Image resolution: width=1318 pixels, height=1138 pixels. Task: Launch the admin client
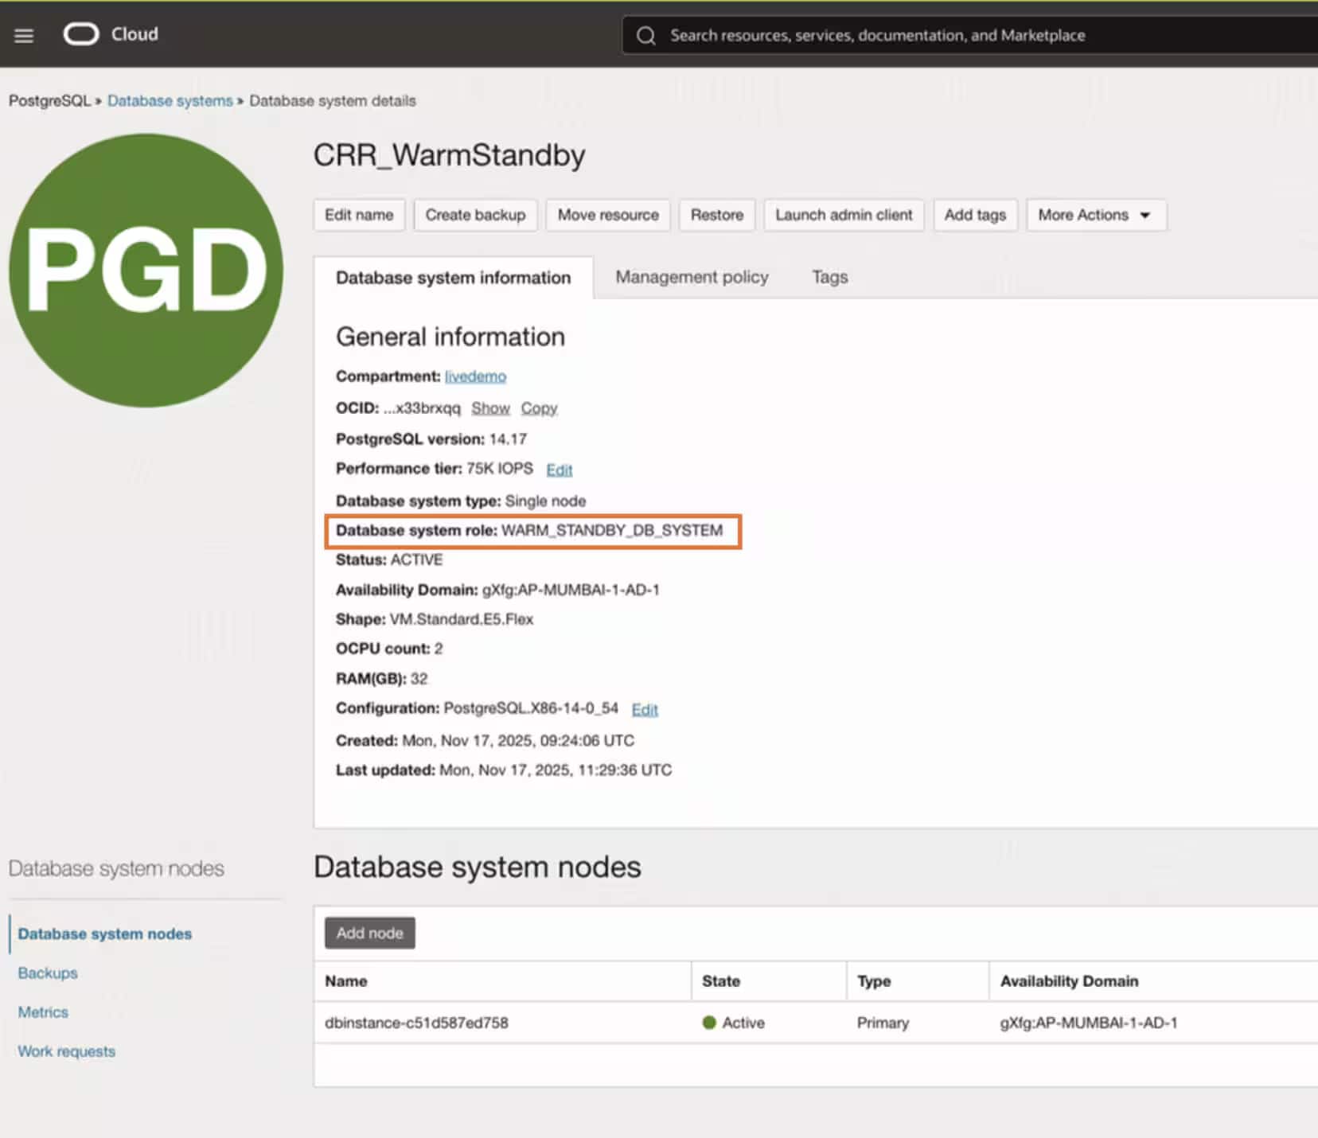844,215
